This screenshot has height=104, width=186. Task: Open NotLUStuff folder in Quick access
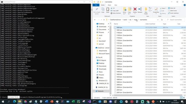(x=102, y=41)
